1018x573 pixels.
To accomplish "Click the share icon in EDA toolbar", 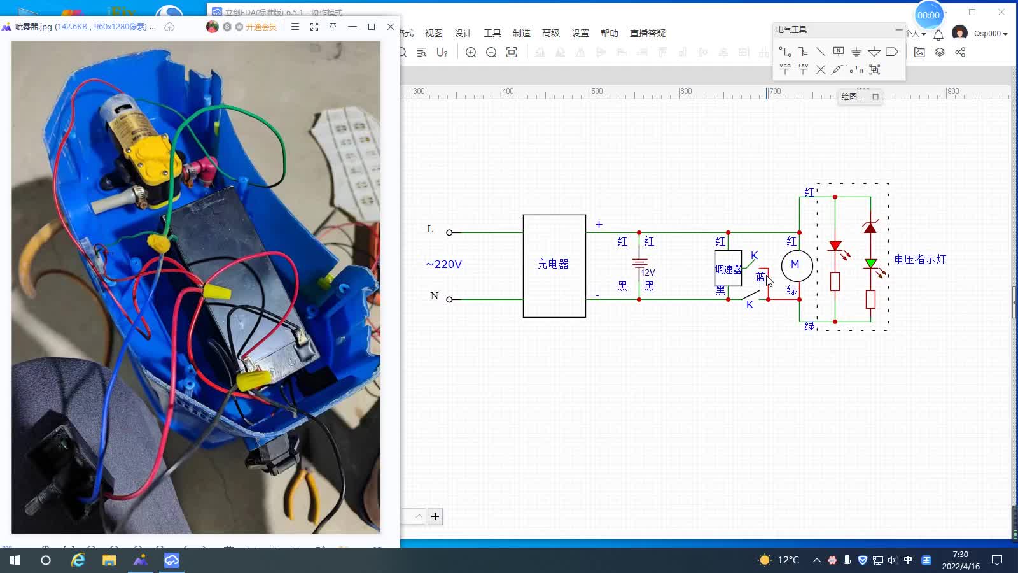I will pyautogui.click(x=960, y=52).
